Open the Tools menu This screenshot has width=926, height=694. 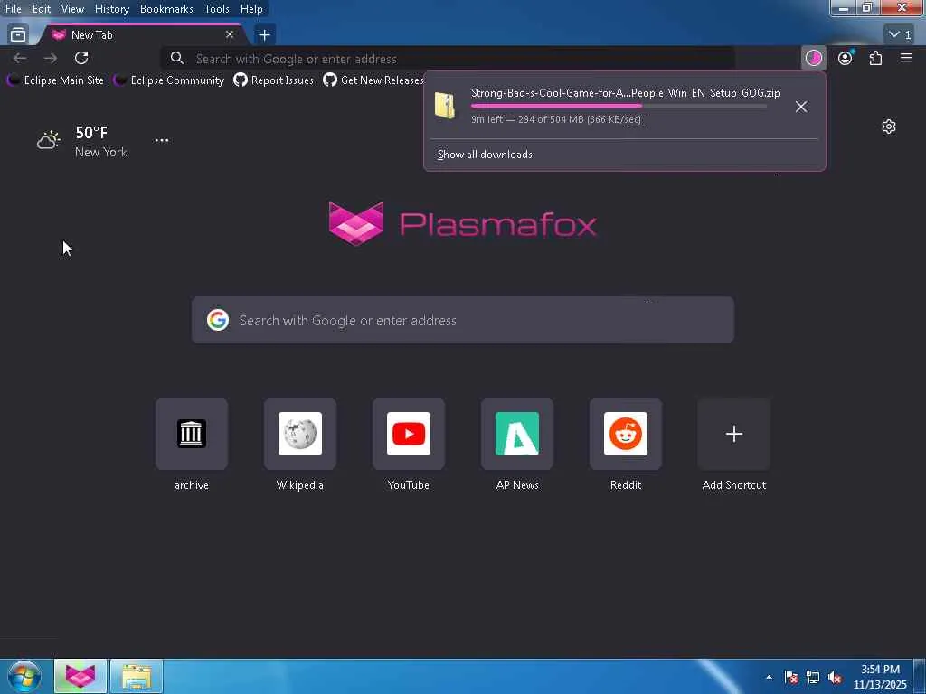coord(216,9)
